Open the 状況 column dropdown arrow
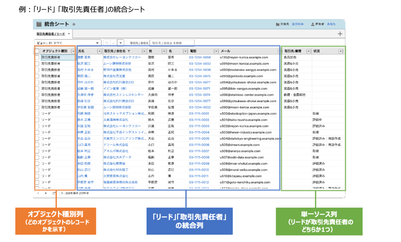401x242 pixels. coord(341,51)
